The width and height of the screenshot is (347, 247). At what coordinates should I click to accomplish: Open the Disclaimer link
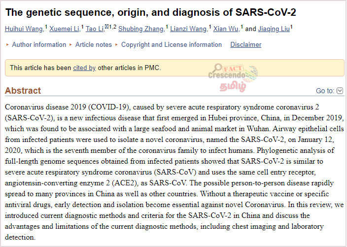click(x=245, y=44)
